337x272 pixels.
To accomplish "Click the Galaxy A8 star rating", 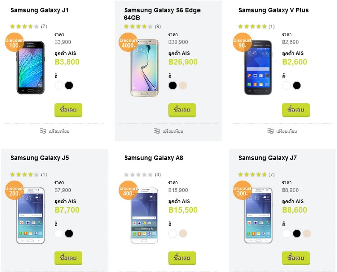I will 138,175.
